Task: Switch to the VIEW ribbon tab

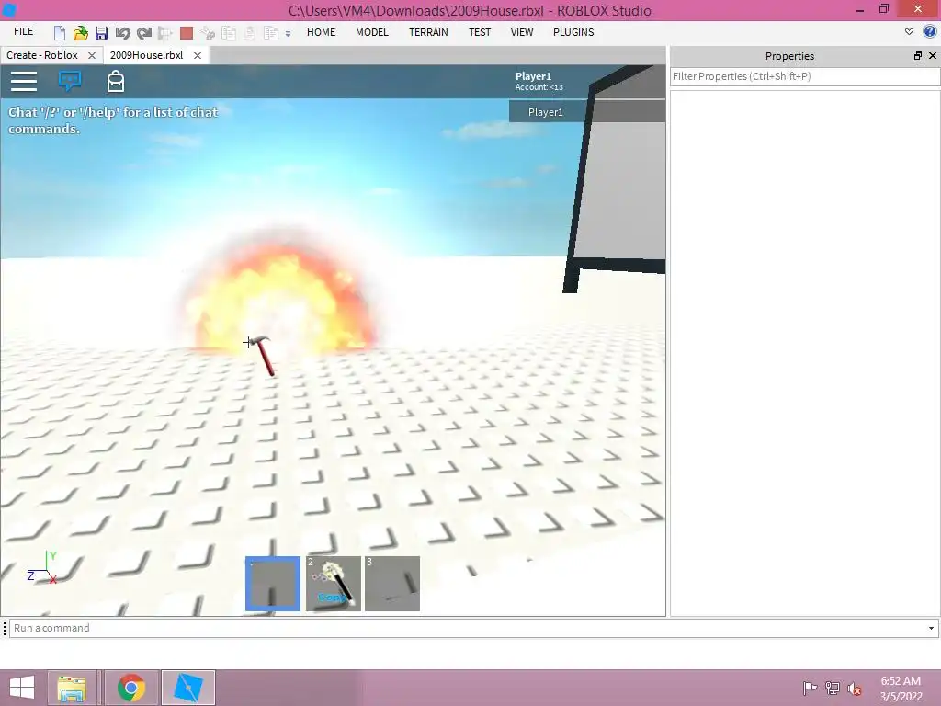Action: (x=522, y=32)
